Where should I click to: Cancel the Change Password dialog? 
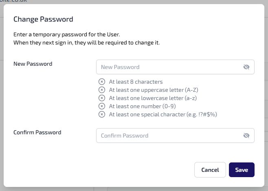(x=210, y=170)
